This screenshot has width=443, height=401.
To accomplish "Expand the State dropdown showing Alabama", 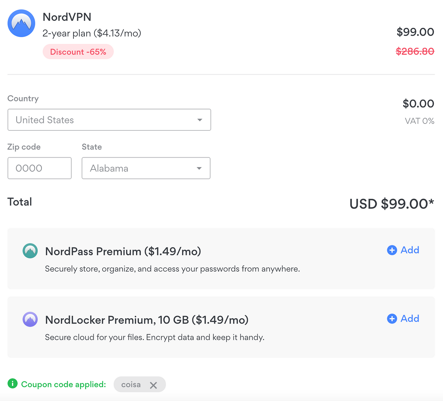I will pyautogui.click(x=146, y=168).
